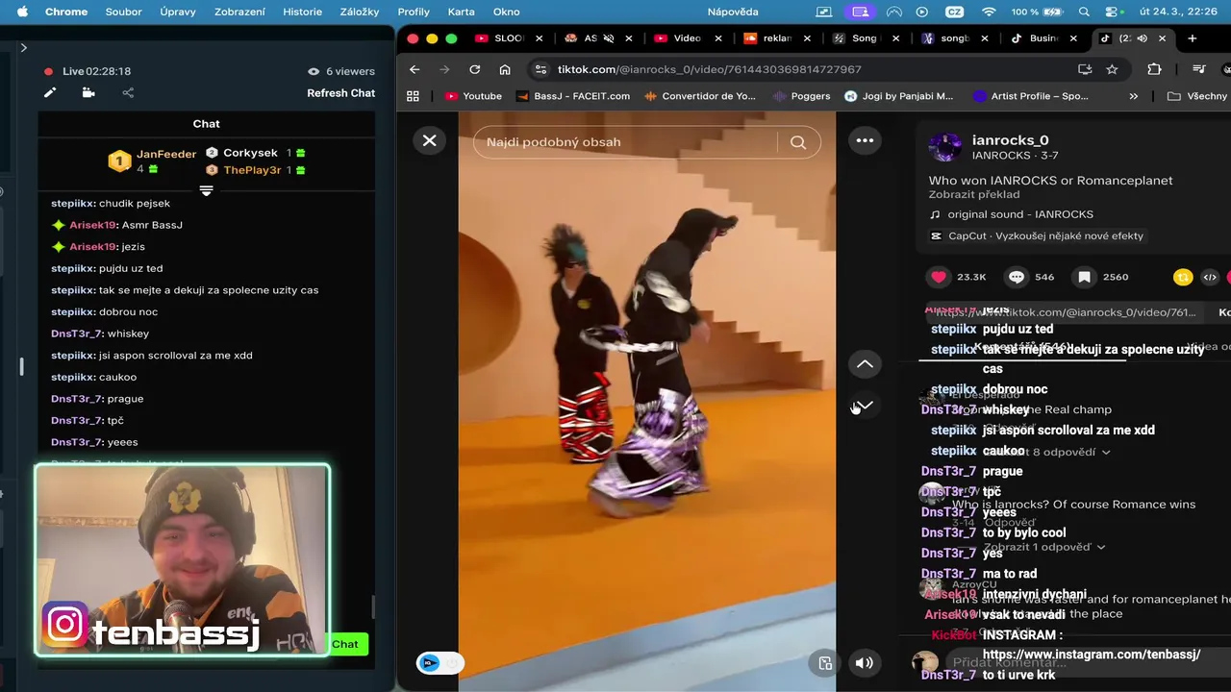
Task: Click Refresh Chat button
Action: (340, 93)
